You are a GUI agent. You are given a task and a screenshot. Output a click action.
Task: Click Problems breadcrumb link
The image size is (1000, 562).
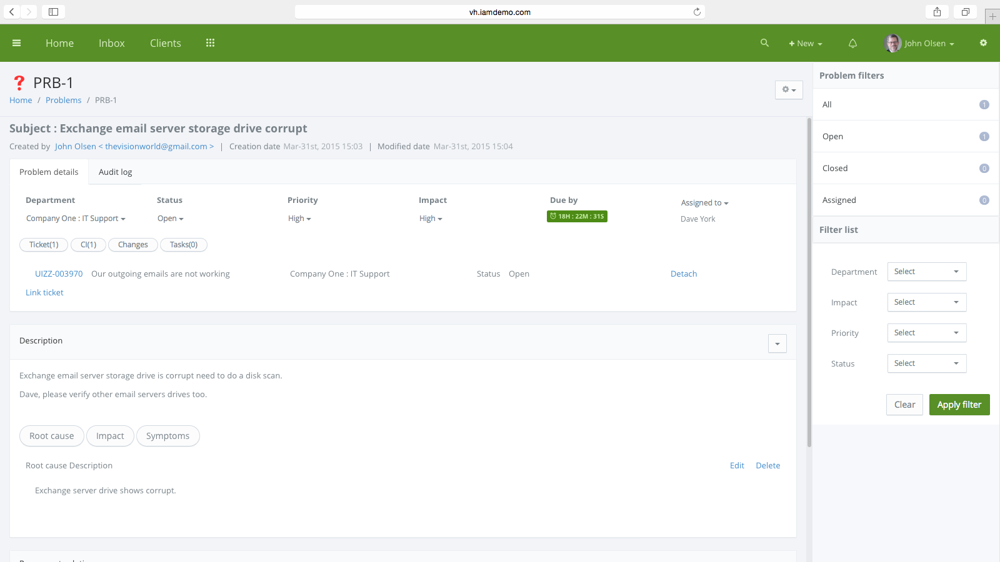(x=63, y=100)
